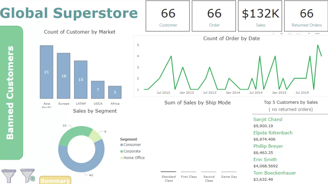Click customer name Elpida Rittenbach
Viewport: 328px width, 184px height.
pos(273,133)
